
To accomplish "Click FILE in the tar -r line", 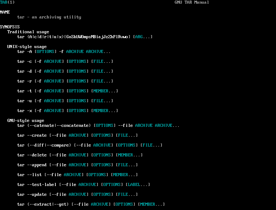I will (98, 81).
